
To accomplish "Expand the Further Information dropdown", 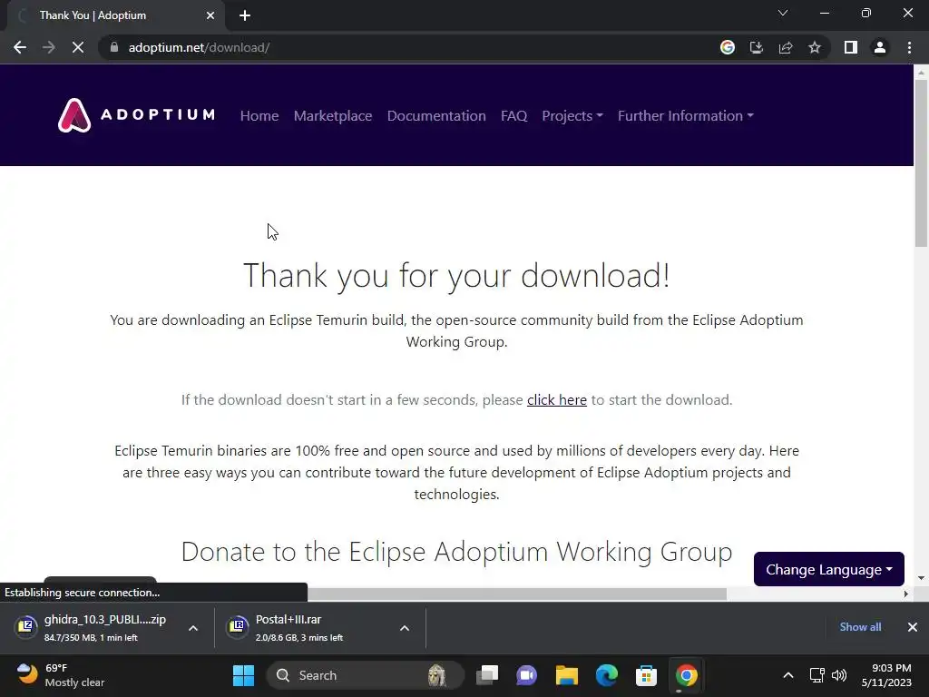I will 686,115.
